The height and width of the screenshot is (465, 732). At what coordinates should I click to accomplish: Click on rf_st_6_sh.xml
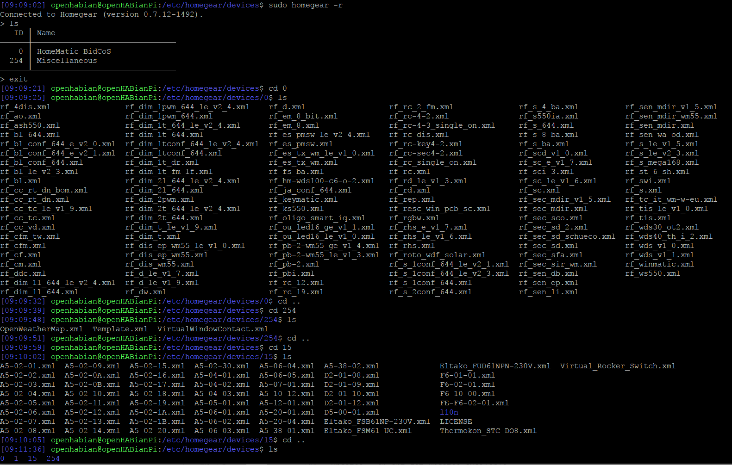click(657, 172)
